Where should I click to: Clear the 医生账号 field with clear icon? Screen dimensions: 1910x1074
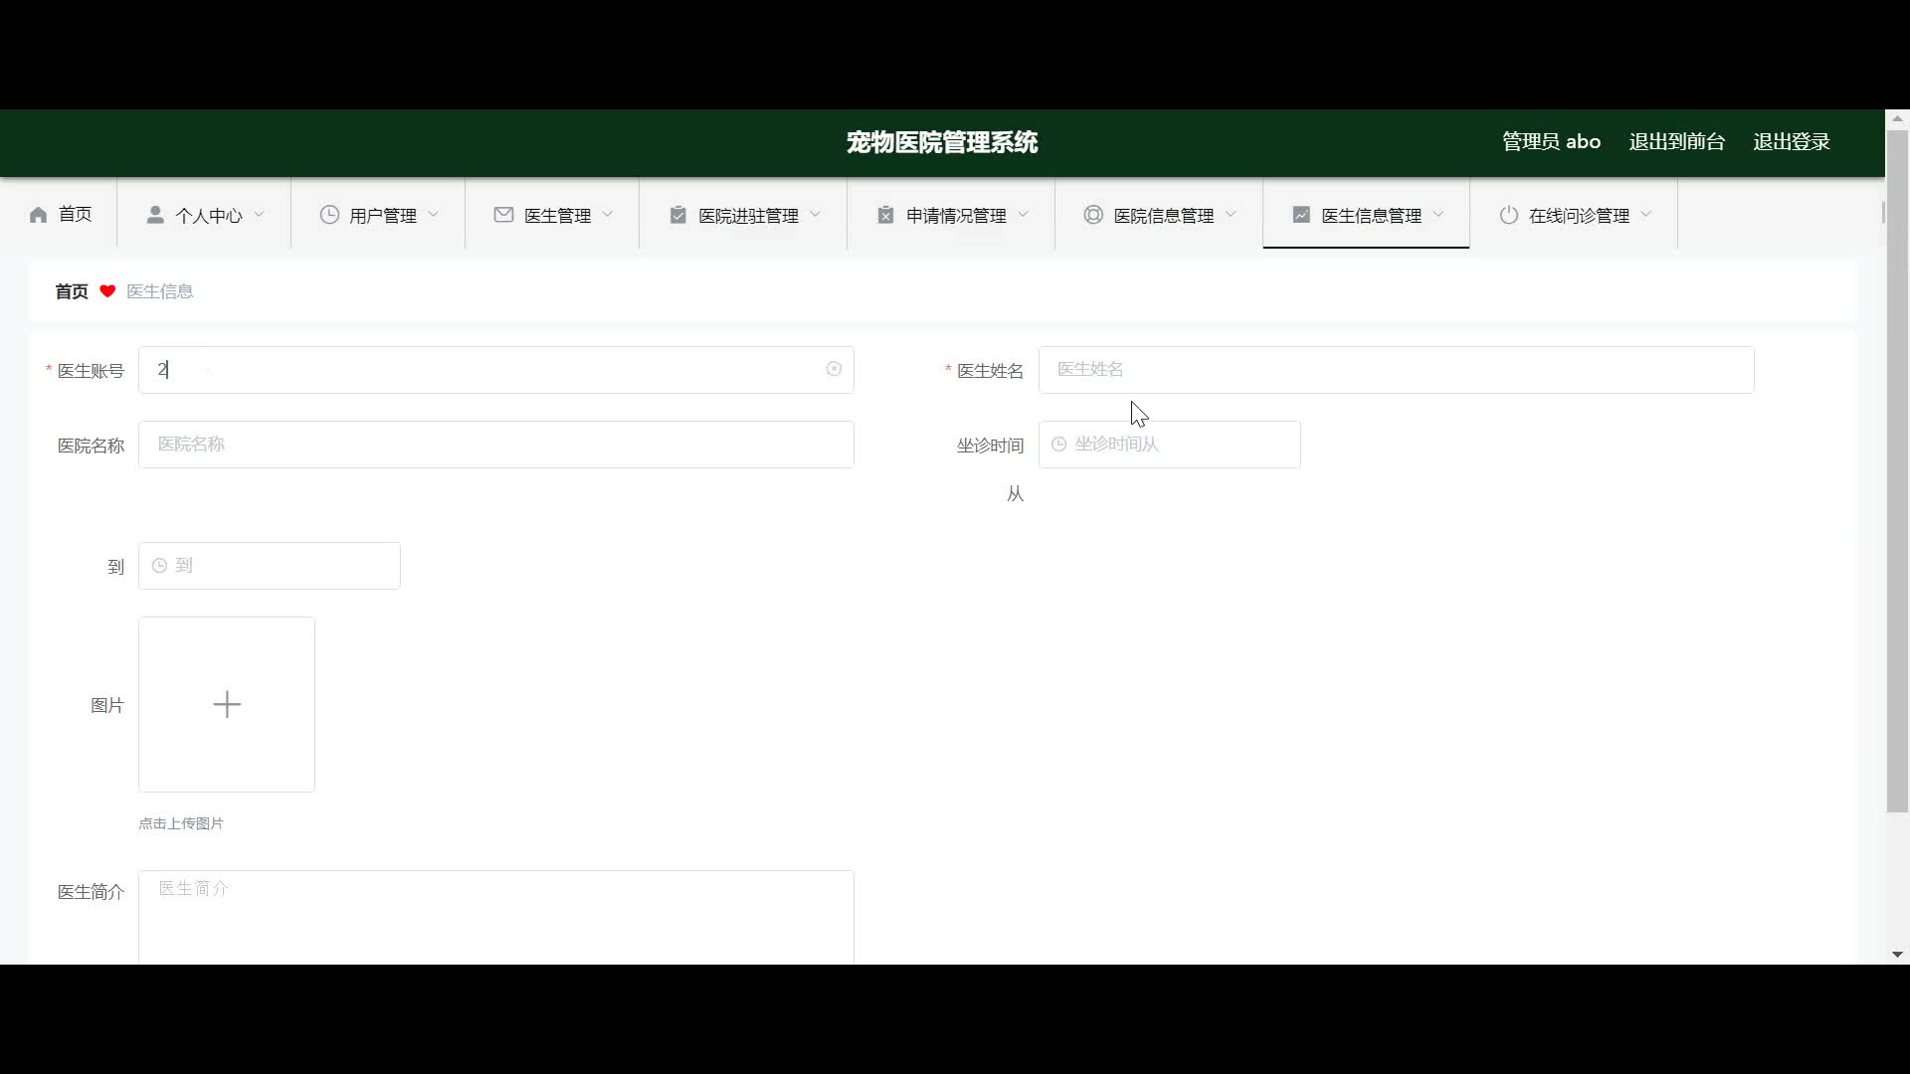coord(834,369)
